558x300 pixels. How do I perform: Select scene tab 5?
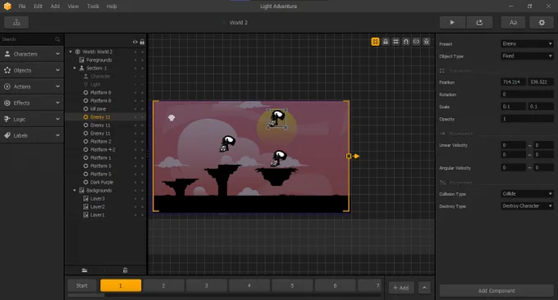point(292,285)
